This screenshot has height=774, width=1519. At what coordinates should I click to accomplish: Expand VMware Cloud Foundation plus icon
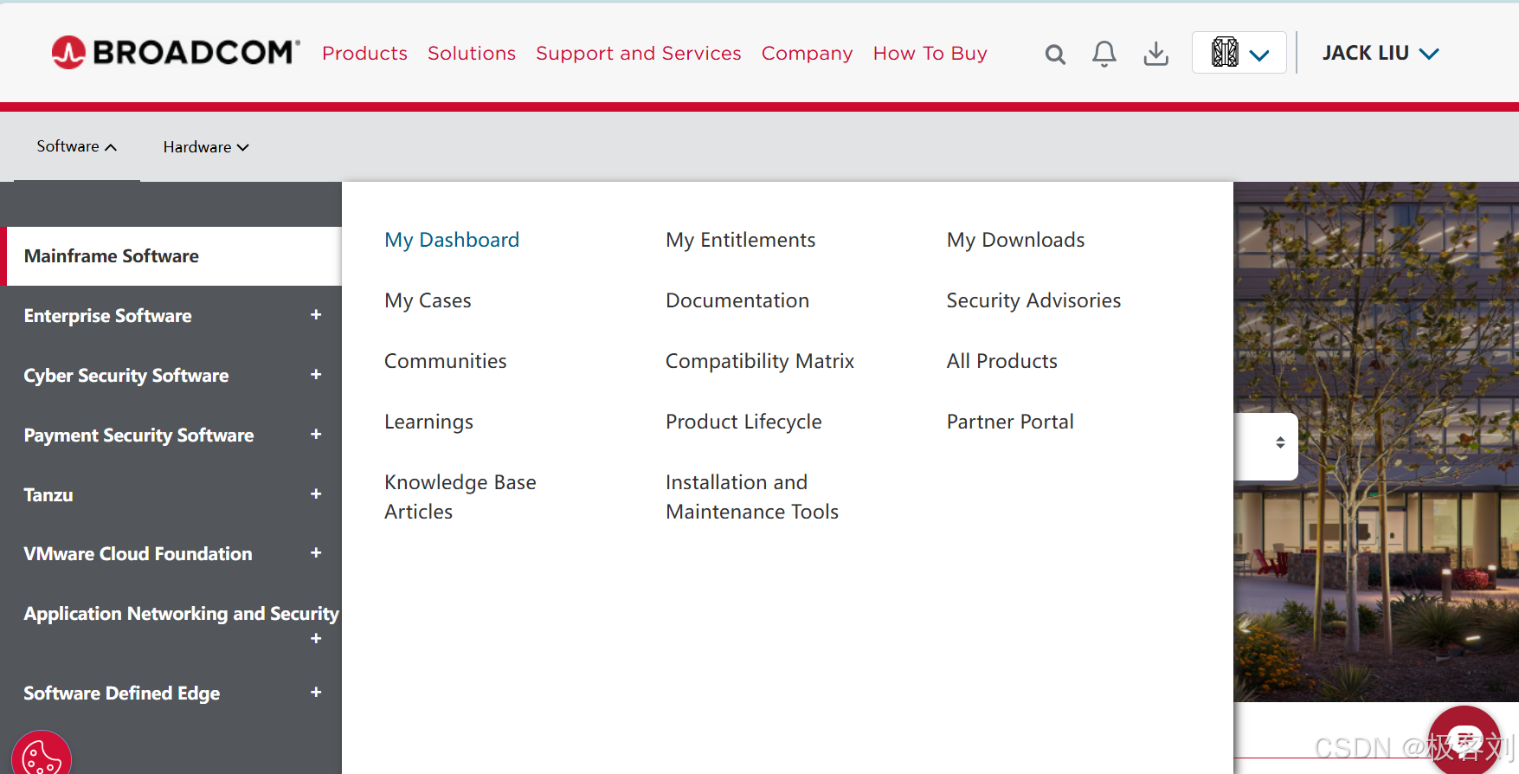[316, 553]
